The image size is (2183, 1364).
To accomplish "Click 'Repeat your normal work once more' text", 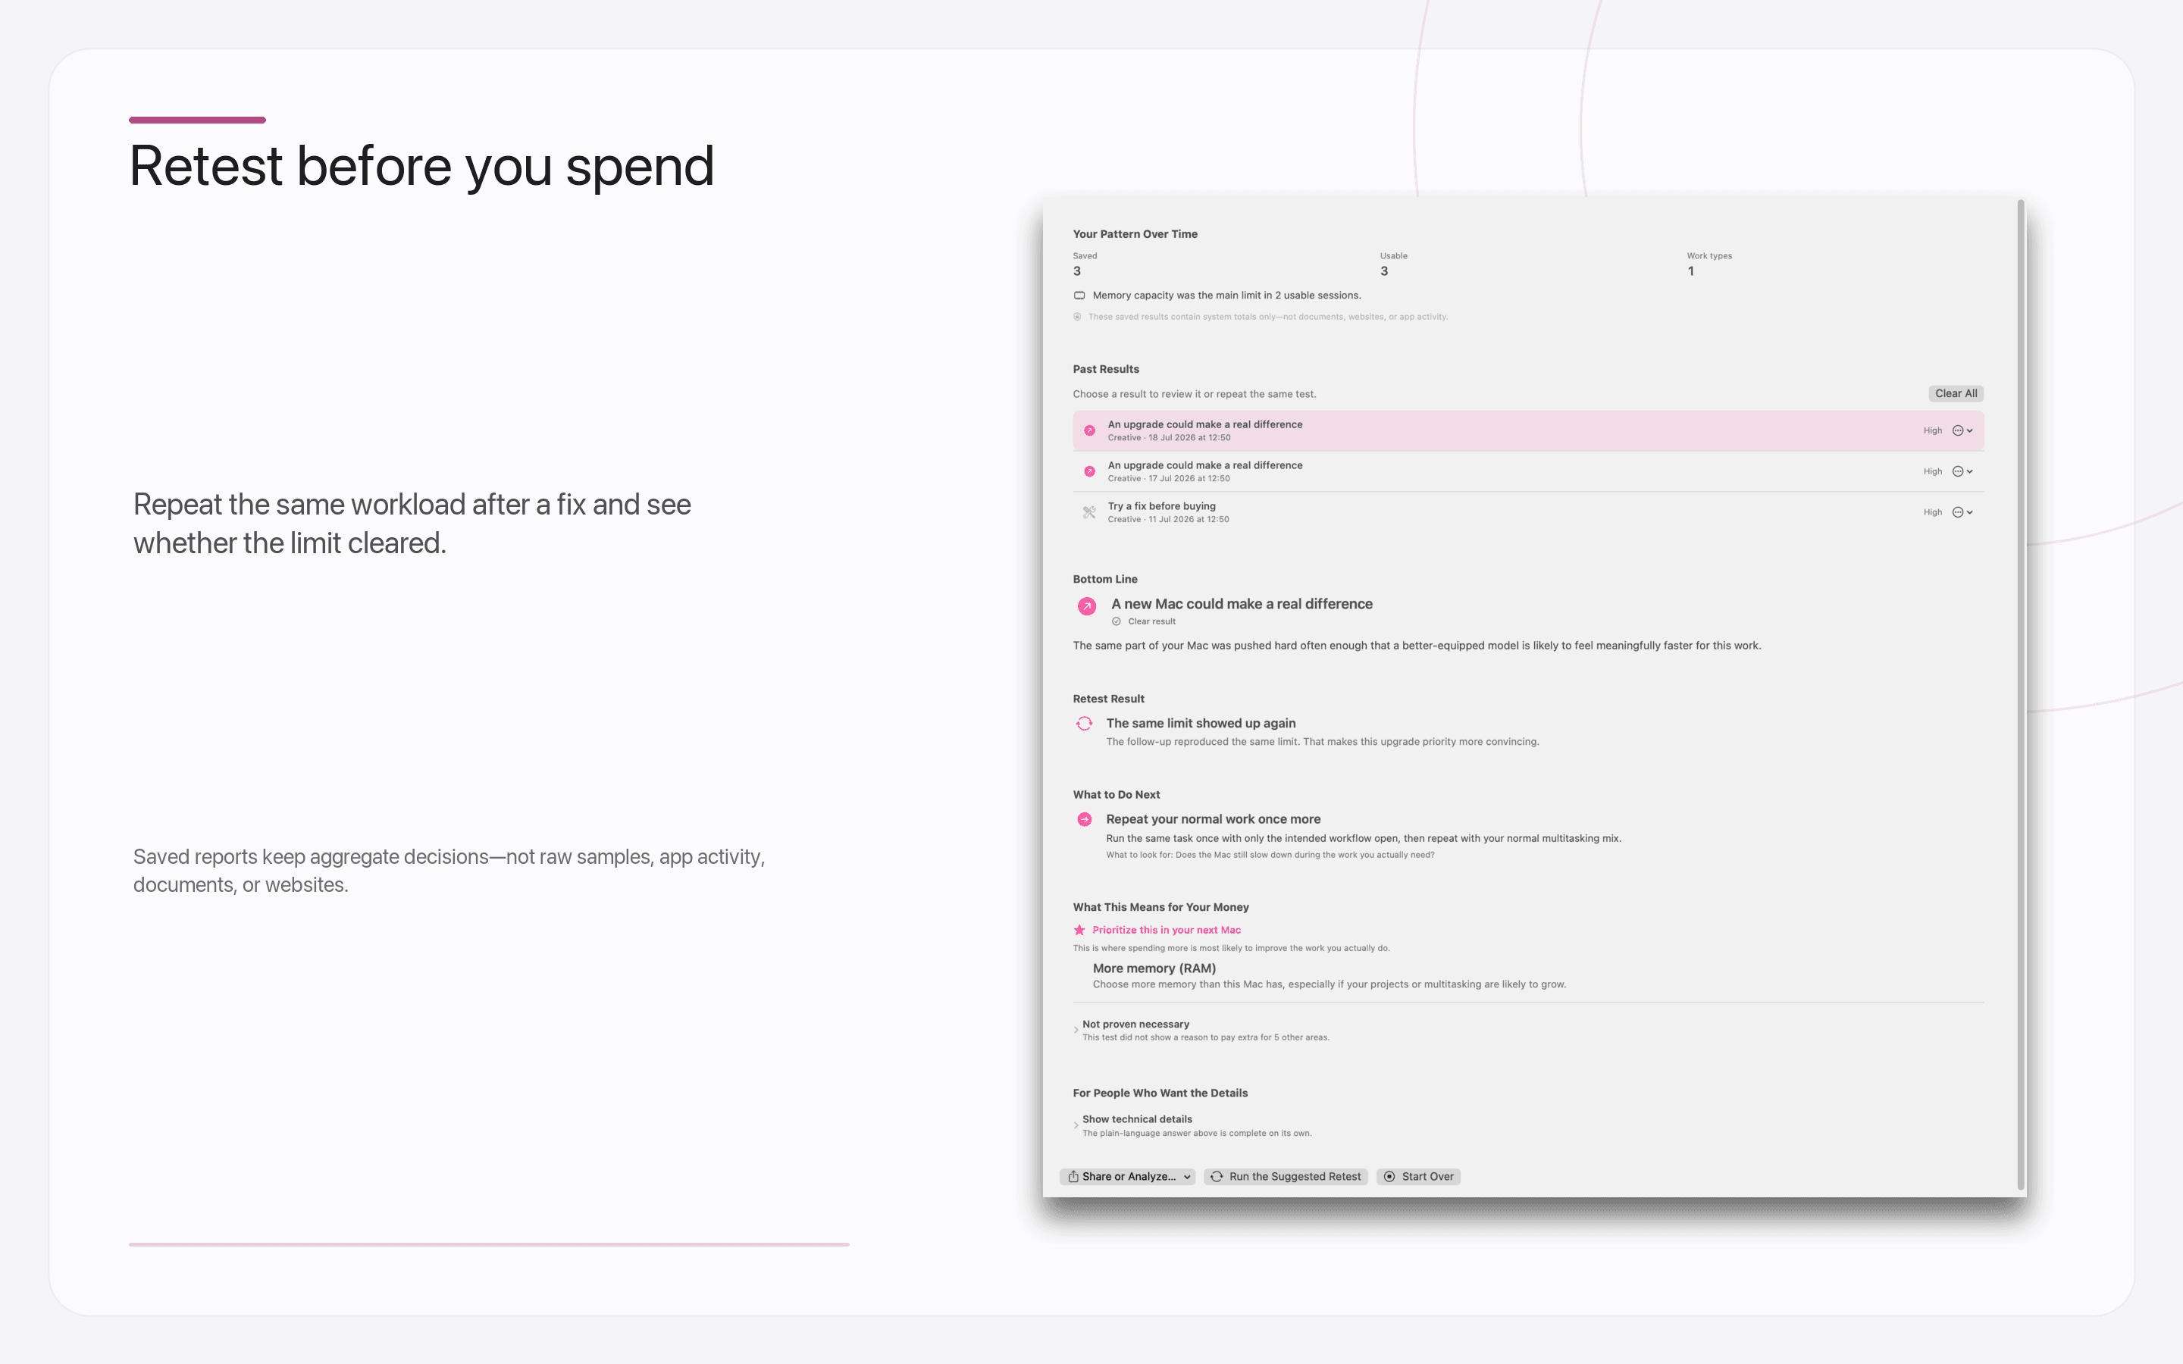I will 1214,819.
